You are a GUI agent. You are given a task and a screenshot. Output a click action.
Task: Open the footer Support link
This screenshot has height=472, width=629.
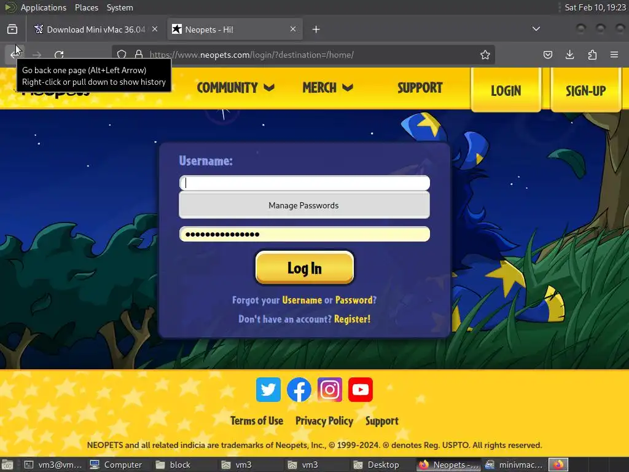point(382,420)
